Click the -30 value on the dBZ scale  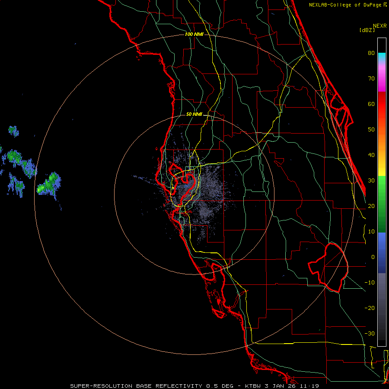370,333
